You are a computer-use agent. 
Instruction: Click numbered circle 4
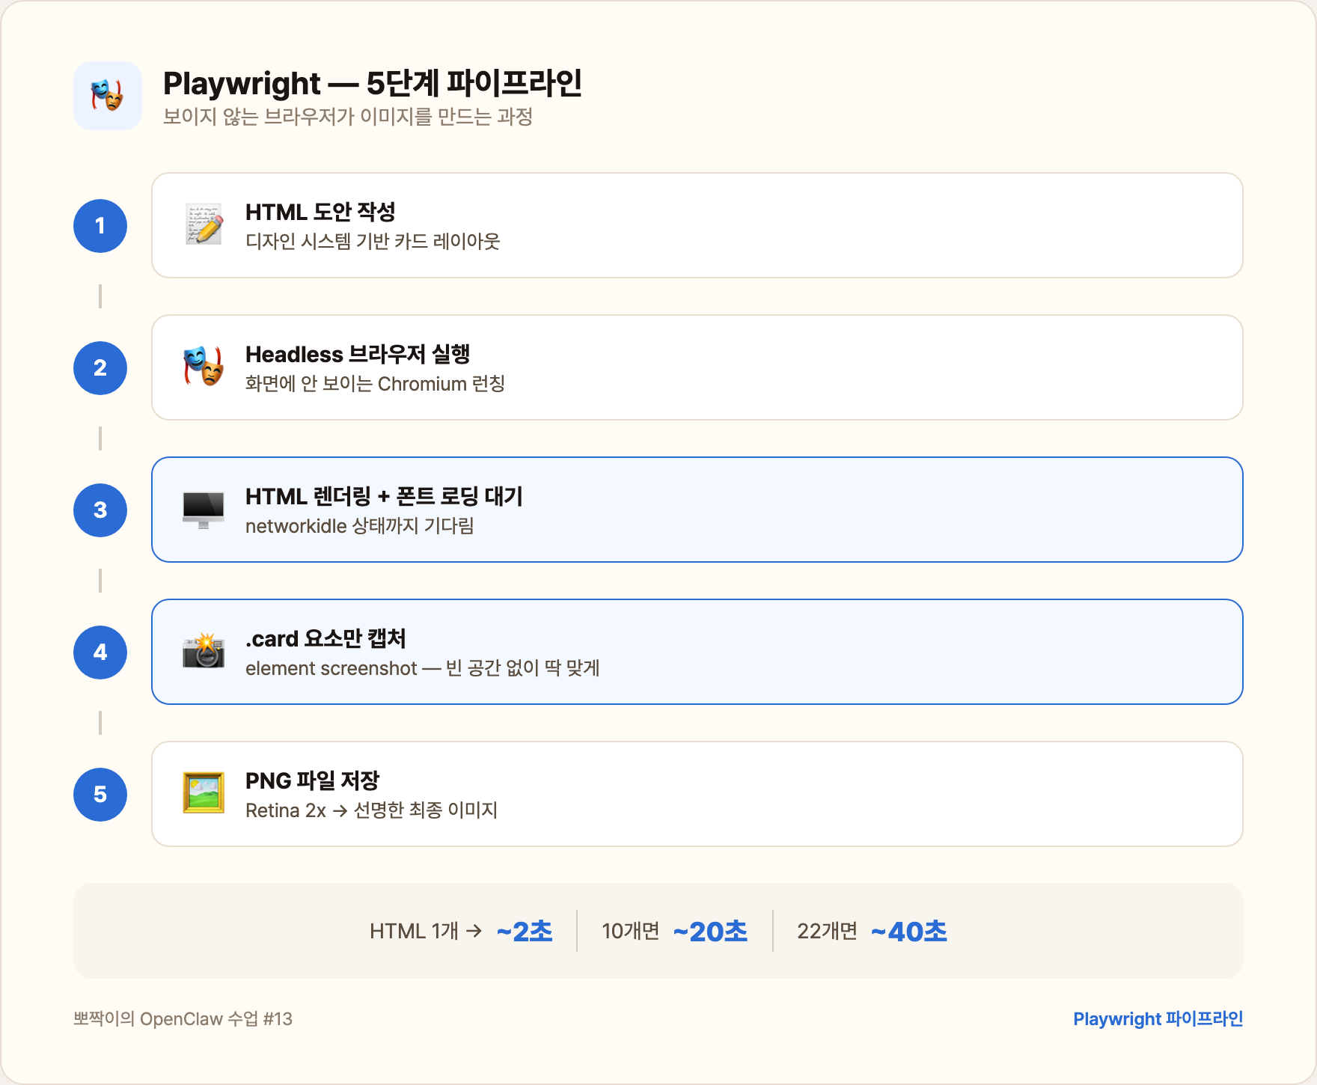pyautogui.click(x=100, y=652)
